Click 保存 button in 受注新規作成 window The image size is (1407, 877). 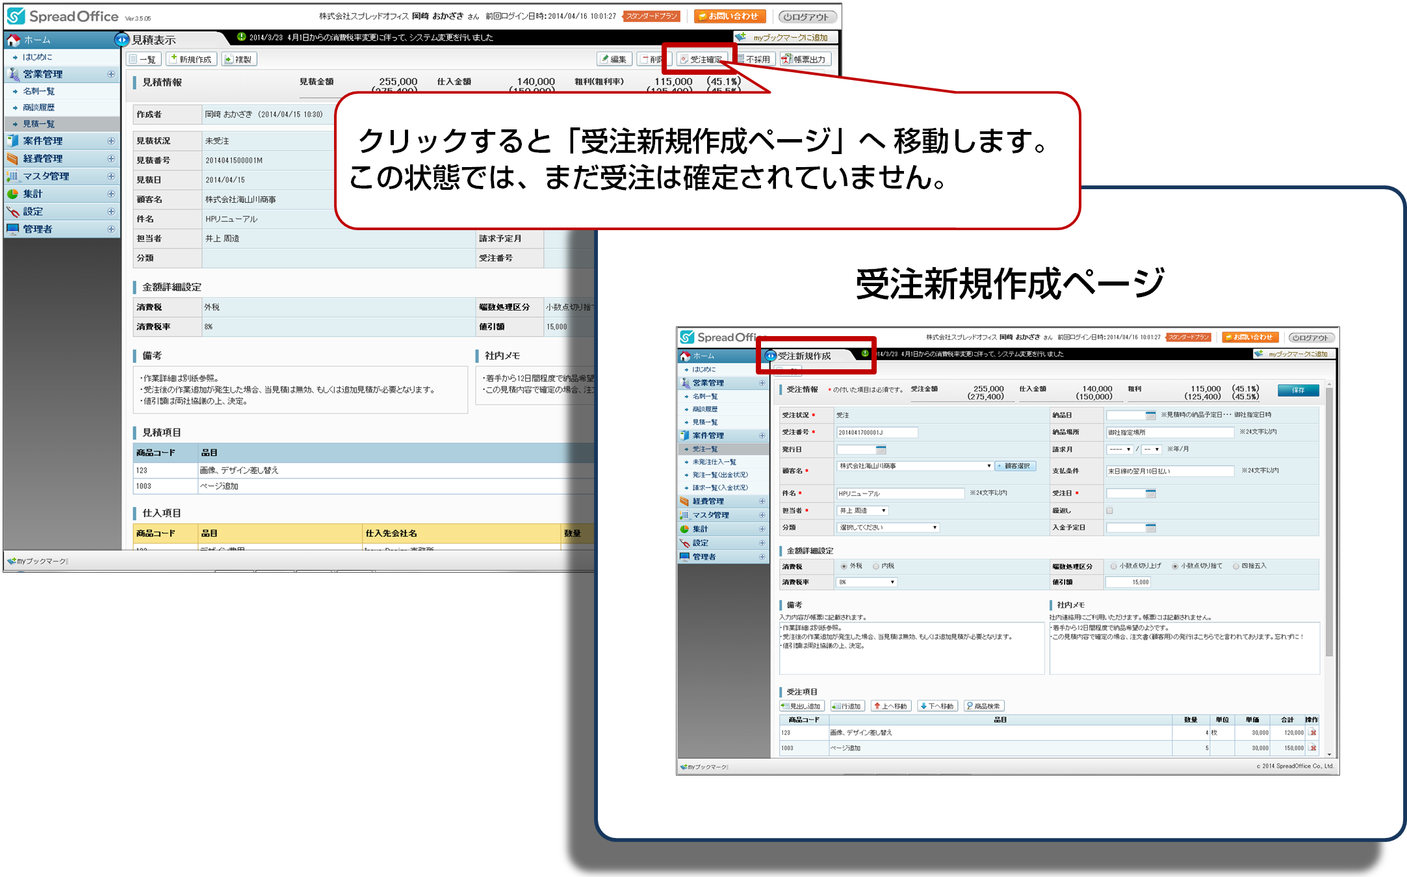click(1298, 390)
